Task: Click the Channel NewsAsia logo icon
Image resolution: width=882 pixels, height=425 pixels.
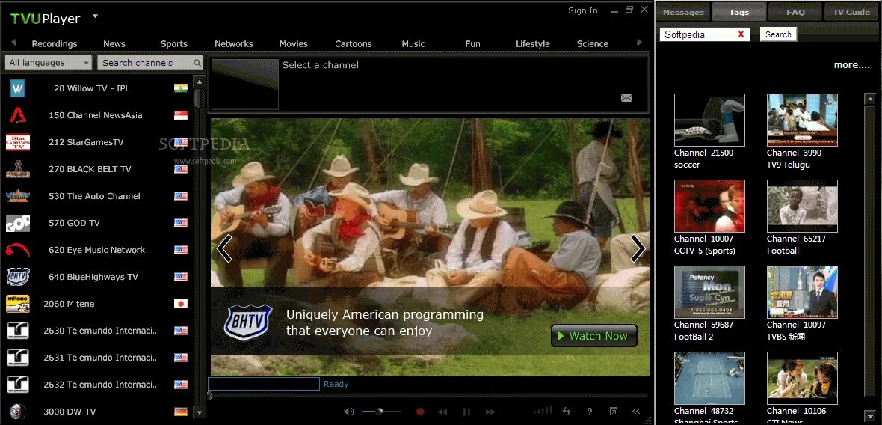Action: pos(18,115)
